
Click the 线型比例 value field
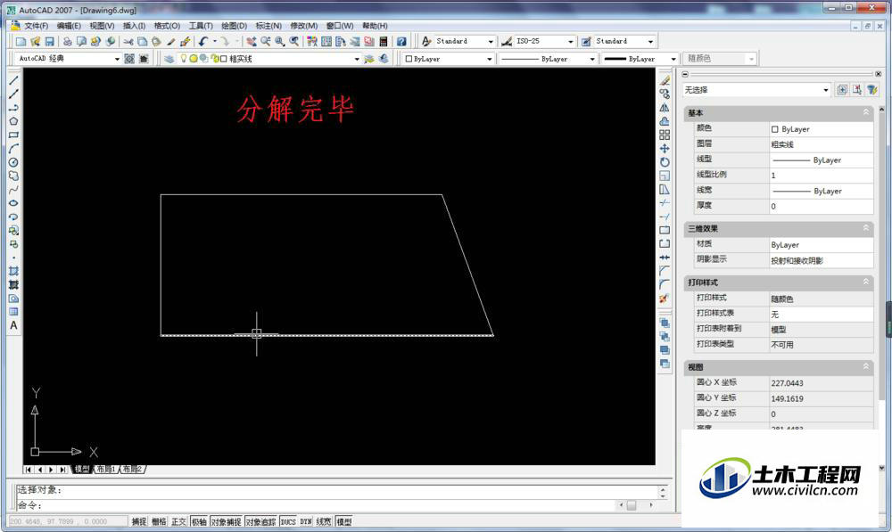click(x=821, y=175)
